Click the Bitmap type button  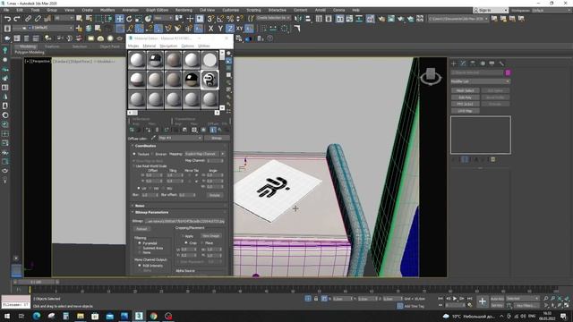(217, 138)
